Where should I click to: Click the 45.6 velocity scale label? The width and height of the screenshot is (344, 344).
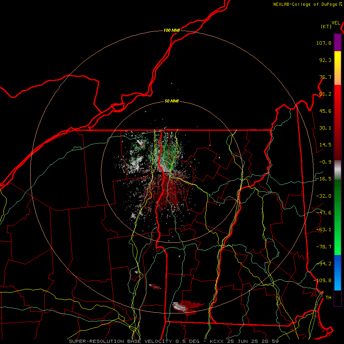pos(325,111)
